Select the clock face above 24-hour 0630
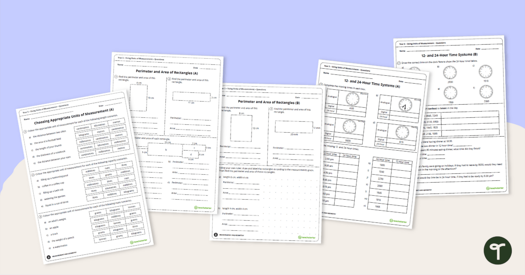Image resolution: width=525 pixels, height=275 pixels. coord(350,127)
